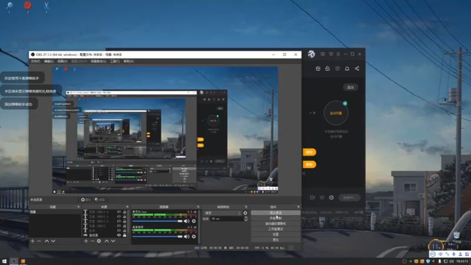
Task: Toggle the lock on the display capture source
Action: (x=124, y=235)
